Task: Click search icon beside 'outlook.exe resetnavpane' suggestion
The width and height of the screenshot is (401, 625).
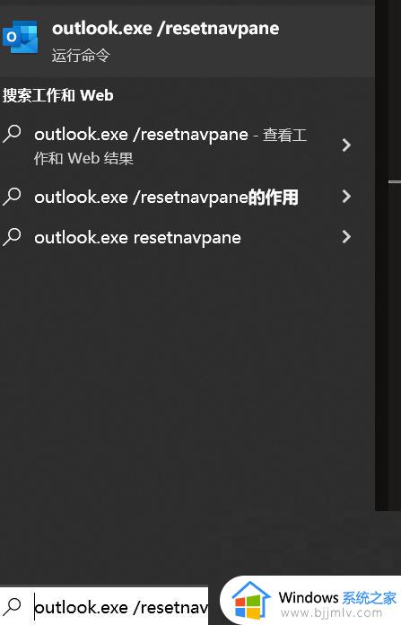Action: point(12,237)
